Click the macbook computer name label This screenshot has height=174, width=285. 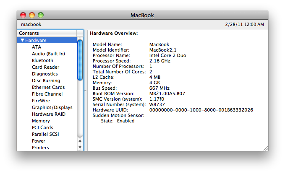(31, 24)
